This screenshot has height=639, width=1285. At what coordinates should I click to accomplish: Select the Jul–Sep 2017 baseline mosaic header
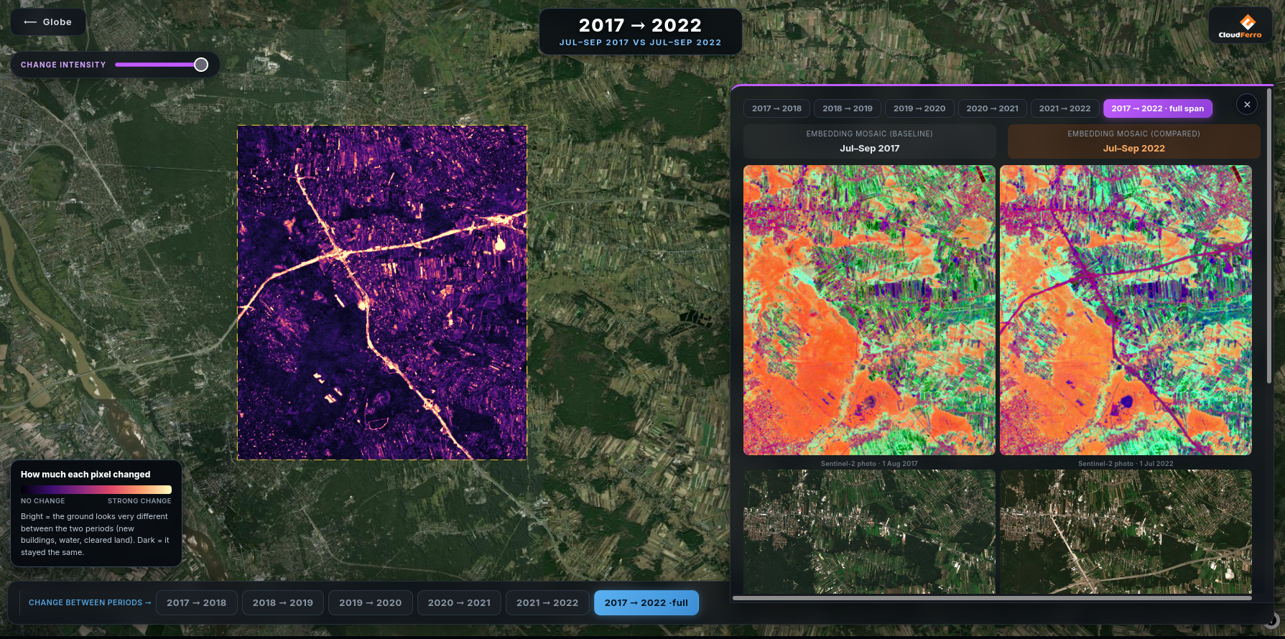pos(869,141)
